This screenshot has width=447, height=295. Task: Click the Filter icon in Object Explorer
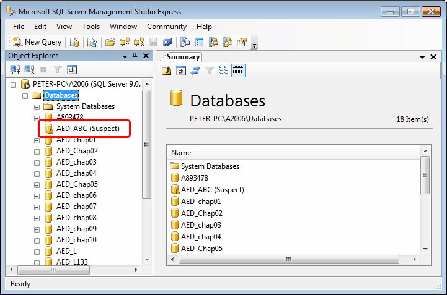pos(58,70)
